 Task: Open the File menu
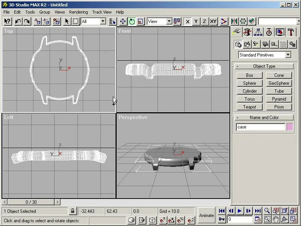[x=6, y=12]
